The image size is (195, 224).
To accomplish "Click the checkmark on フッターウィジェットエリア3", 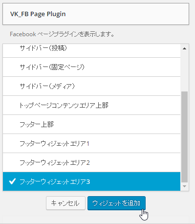I will 12,181.
